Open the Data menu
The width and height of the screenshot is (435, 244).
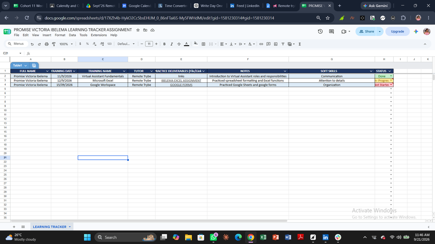tap(72, 35)
